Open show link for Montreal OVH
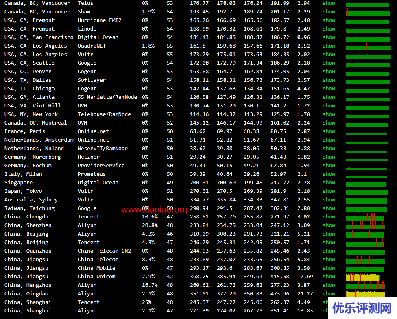The height and width of the screenshot is (319, 397). point(329,123)
